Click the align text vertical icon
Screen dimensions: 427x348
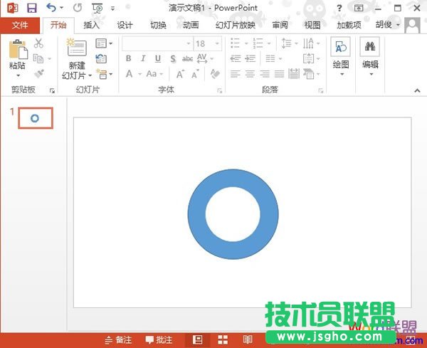pyautogui.click(x=308, y=58)
